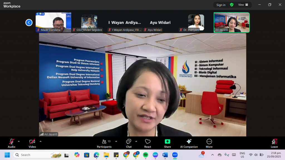Open the Chat panel
285x160 pixels.
click(129, 143)
